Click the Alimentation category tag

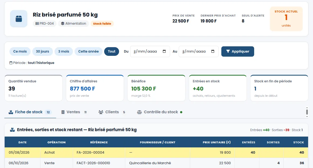(74, 24)
